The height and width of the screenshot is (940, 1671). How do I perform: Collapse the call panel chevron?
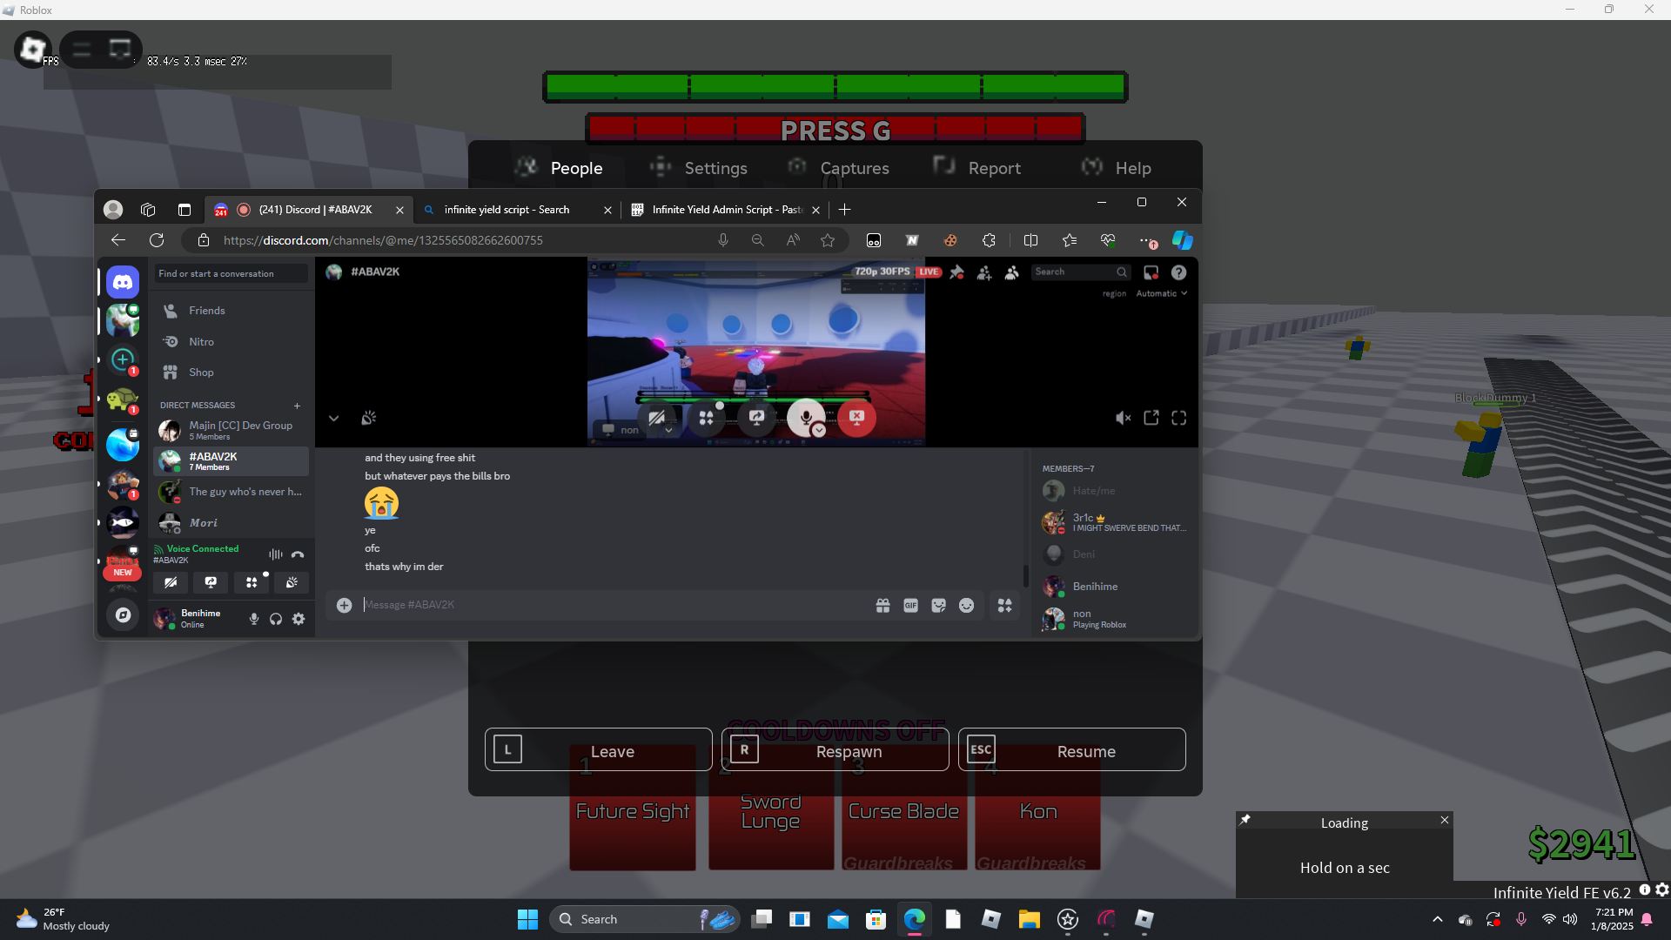point(333,419)
